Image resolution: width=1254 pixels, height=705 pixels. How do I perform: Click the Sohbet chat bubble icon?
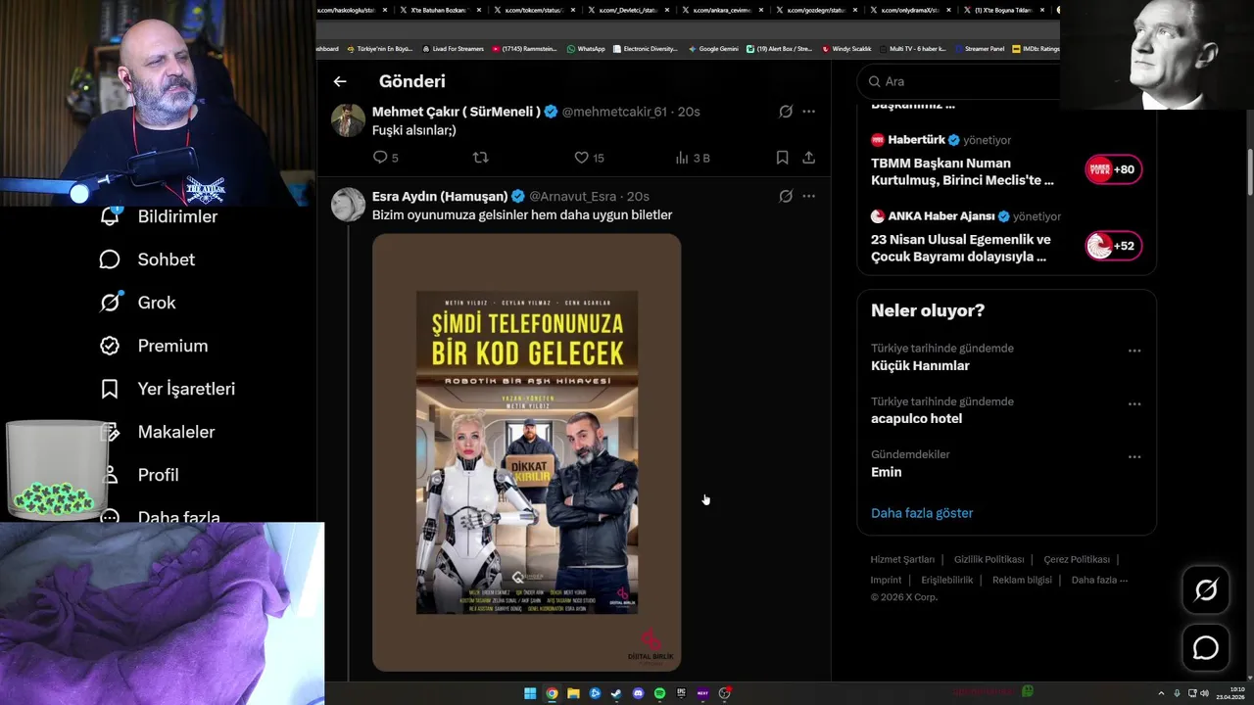[x=110, y=259]
